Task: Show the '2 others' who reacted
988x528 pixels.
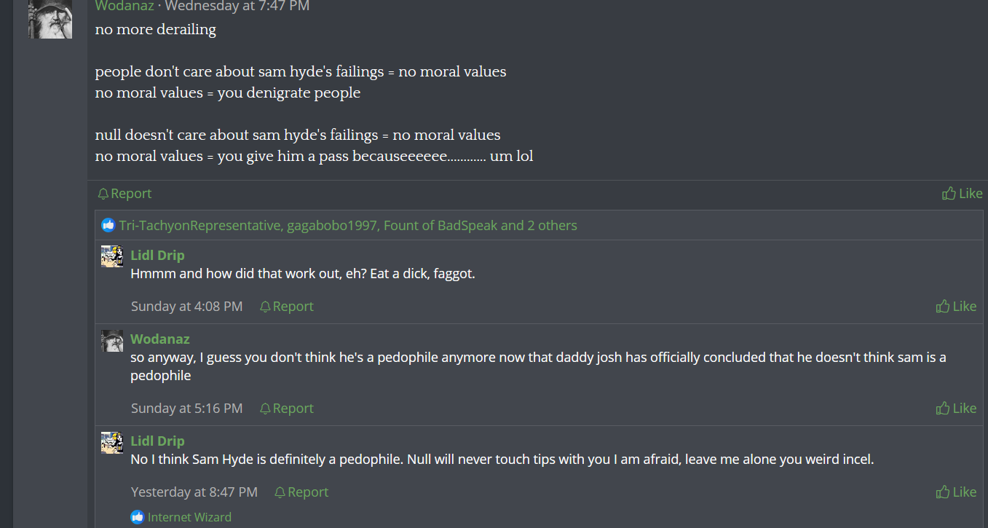Action: (552, 225)
